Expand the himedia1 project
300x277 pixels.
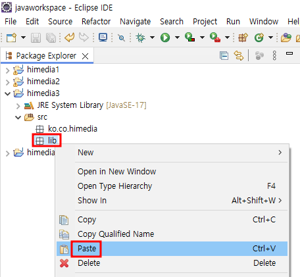[8, 70]
